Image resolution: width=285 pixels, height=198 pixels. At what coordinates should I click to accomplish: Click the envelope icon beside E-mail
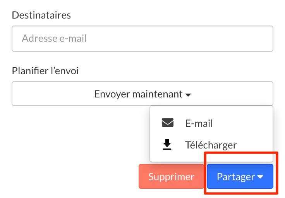(168, 123)
